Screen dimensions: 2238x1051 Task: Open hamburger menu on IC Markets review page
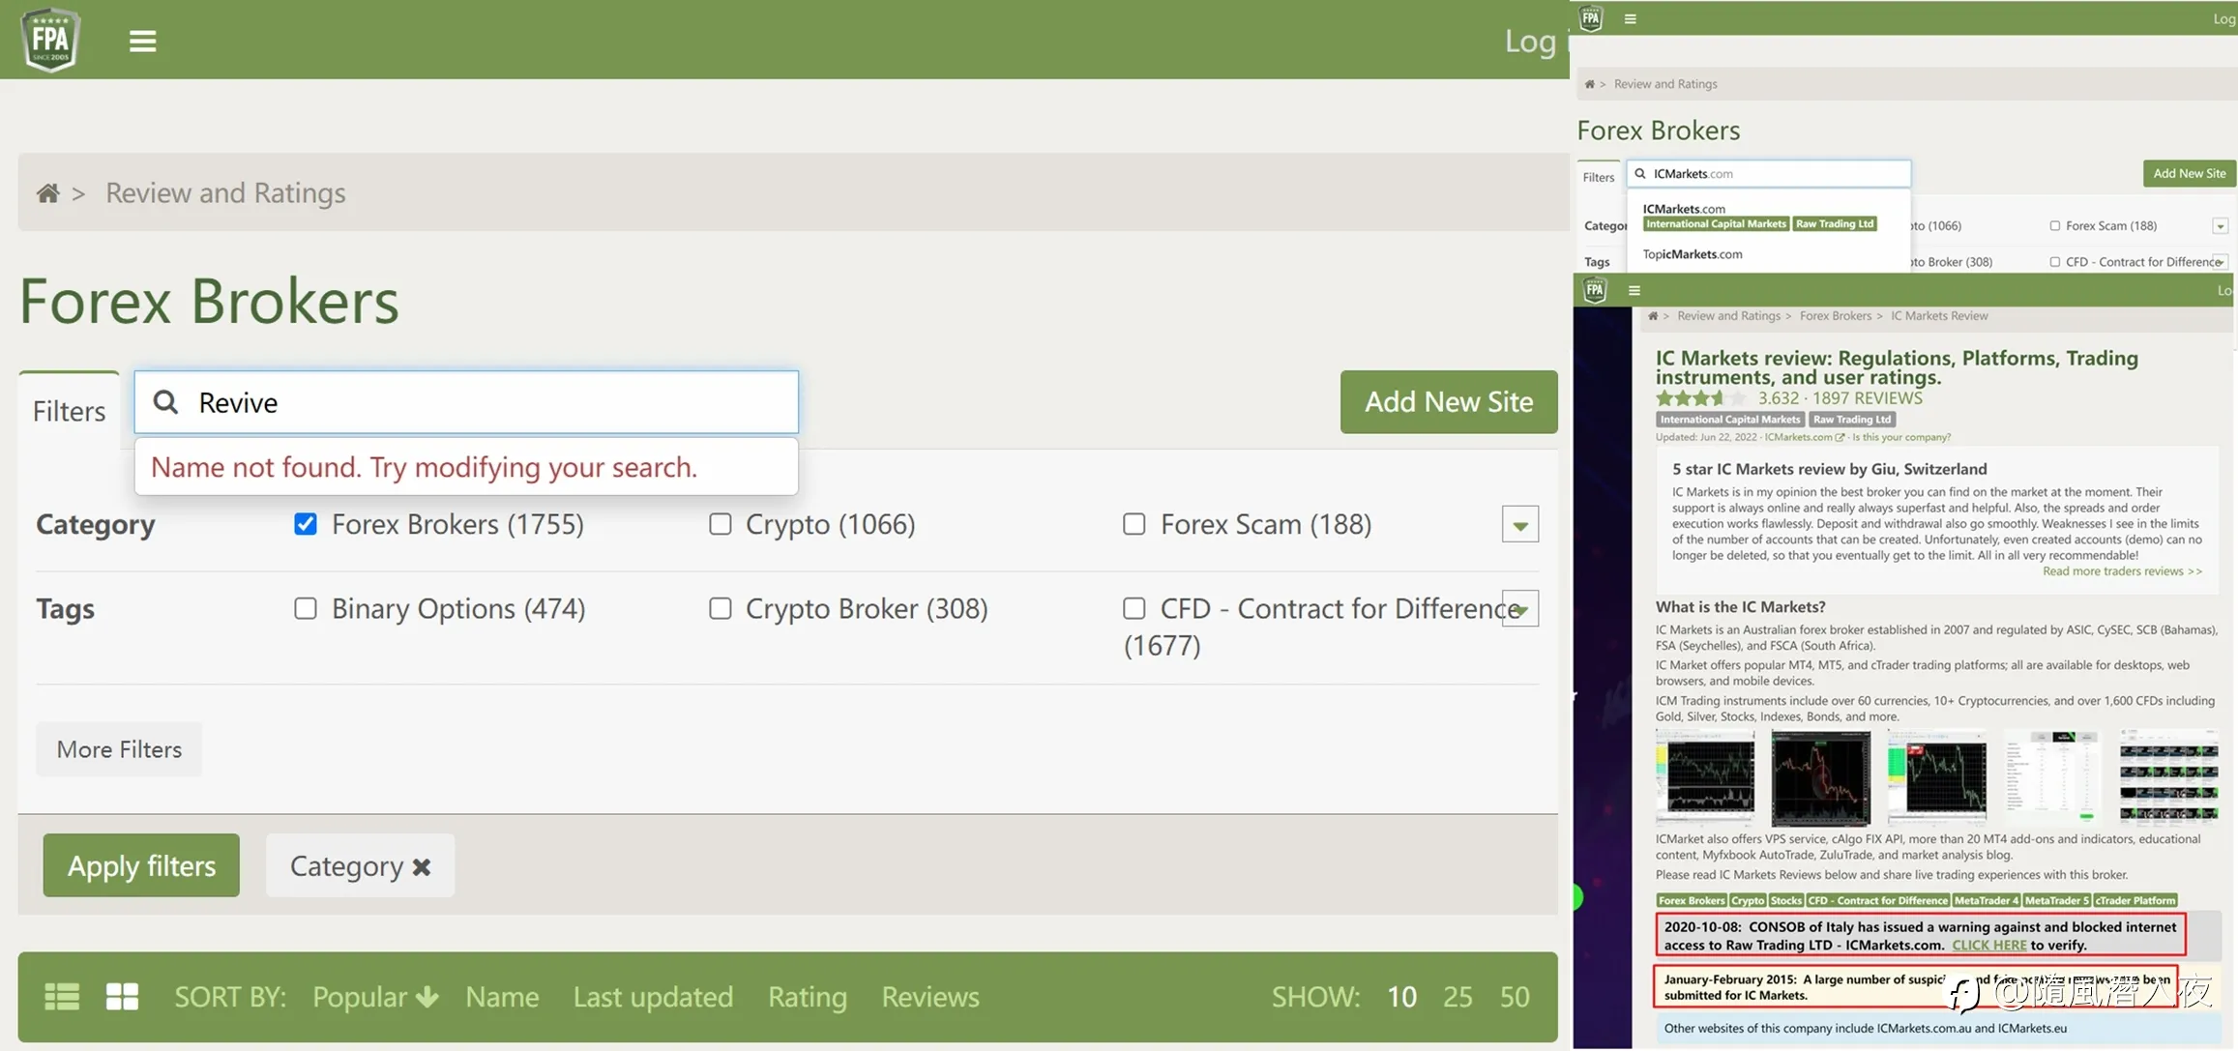point(1634,290)
